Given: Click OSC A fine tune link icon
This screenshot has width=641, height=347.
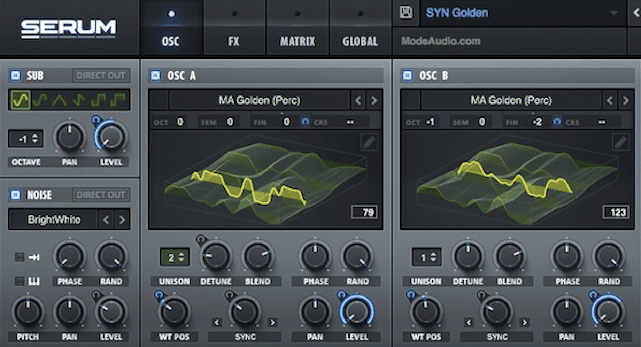Looking at the screenshot, I should tap(305, 122).
